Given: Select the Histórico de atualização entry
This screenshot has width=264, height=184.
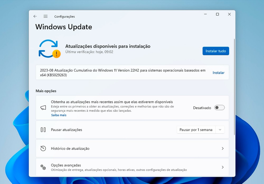Looking at the screenshot, I should [70, 148].
